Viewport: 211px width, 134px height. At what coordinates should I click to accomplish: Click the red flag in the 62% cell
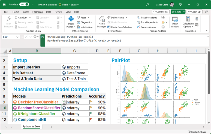tap(91, 119)
